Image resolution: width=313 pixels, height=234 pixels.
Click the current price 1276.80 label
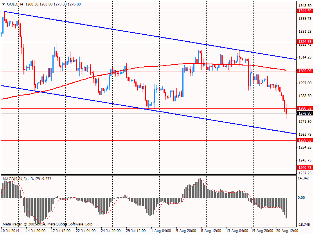(x=304, y=113)
